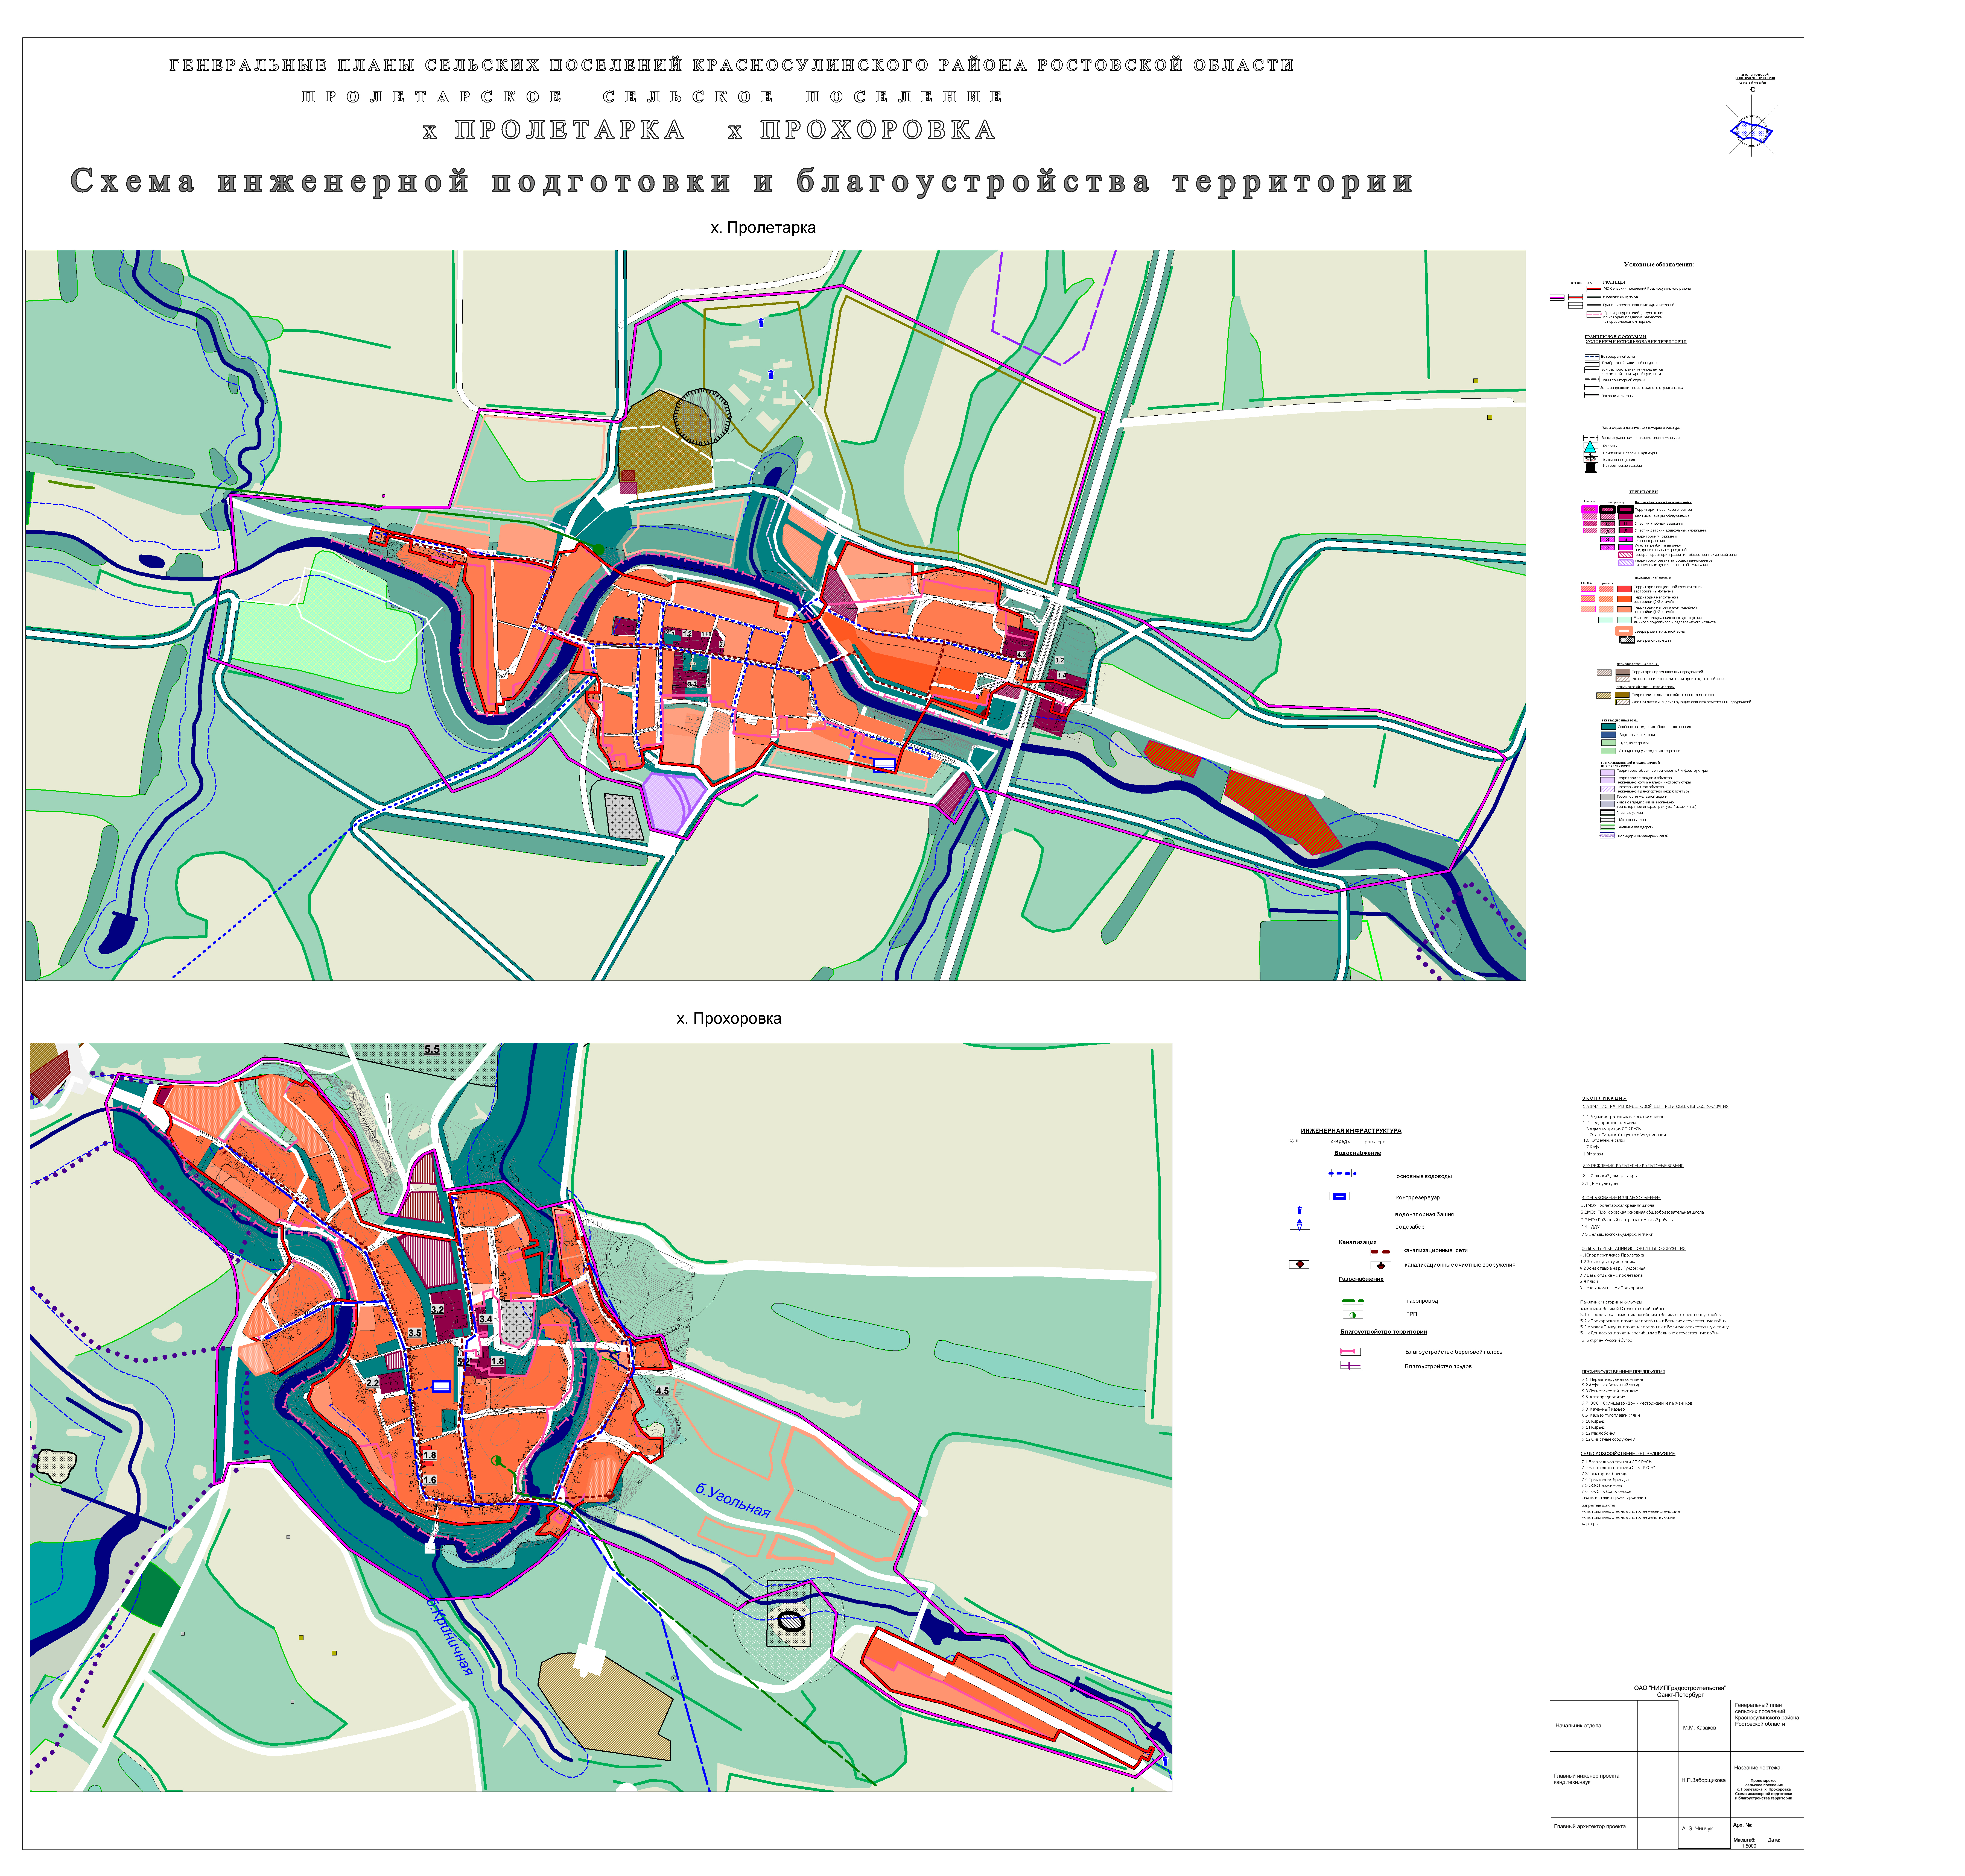Click the 'Благоустройство территории' subheading

1384,1332
